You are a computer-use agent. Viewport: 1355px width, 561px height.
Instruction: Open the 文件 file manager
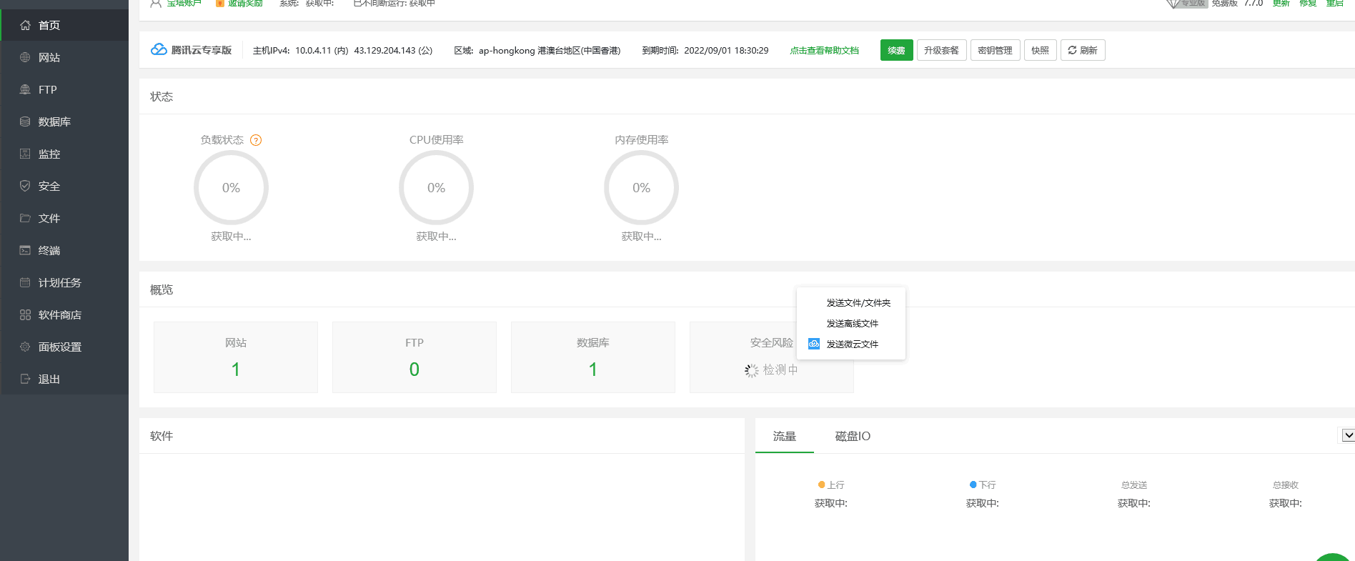tap(64, 218)
